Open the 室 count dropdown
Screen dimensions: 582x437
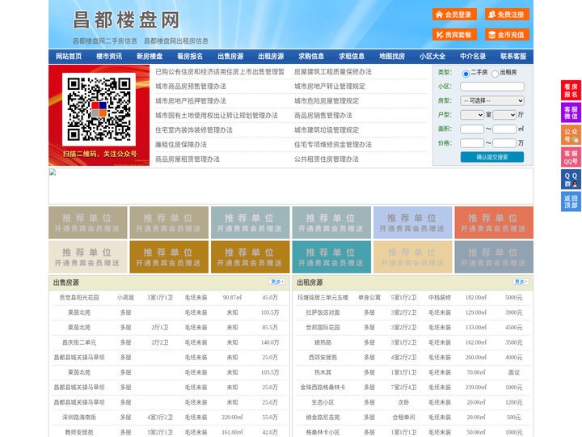tap(472, 115)
